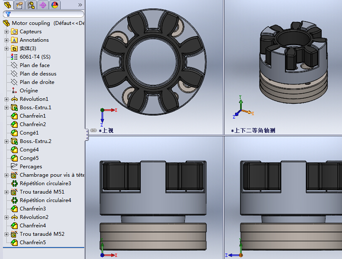Expand the Boss.-Extru.2 feature

pos(7,141)
